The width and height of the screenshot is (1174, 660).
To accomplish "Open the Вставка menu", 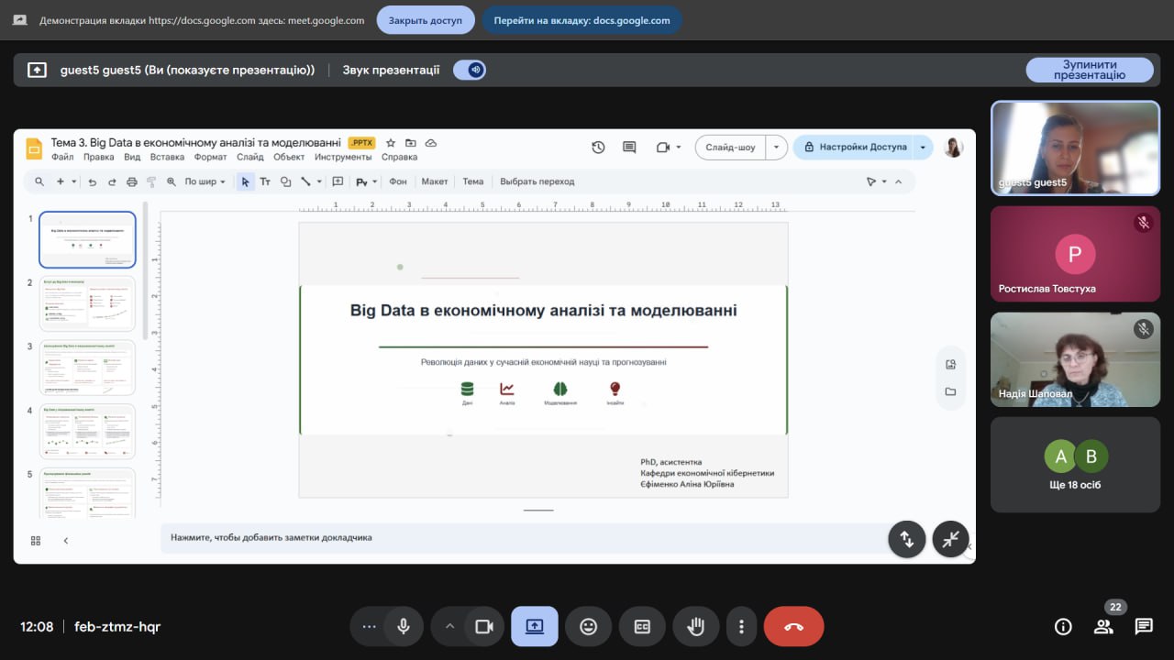I will pyautogui.click(x=167, y=157).
